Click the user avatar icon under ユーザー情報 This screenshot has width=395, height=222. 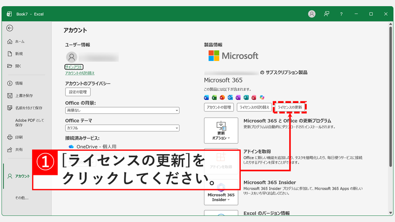(x=71, y=57)
